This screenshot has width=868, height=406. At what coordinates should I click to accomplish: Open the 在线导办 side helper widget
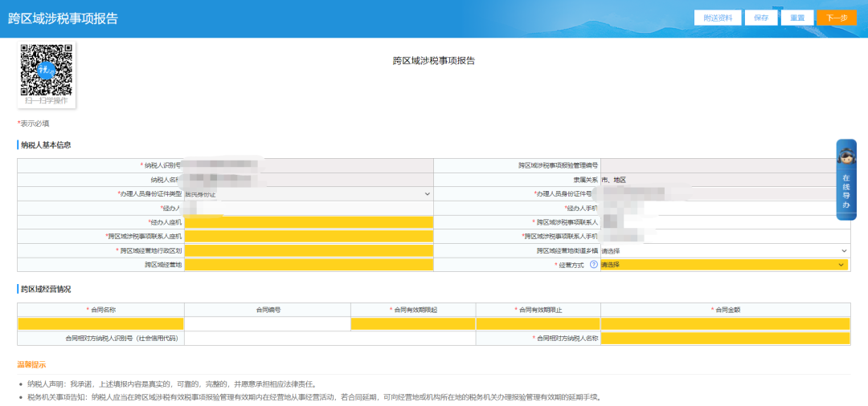coord(845,180)
